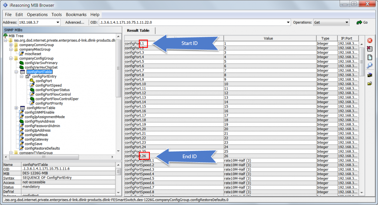The image size is (378, 205).
Task: Select configIpAssignmentMode in the tree
Action: click(x=45, y=117)
